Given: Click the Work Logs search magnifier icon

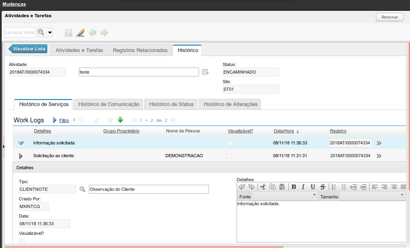Looking at the screenshot, I should [82, 120].
